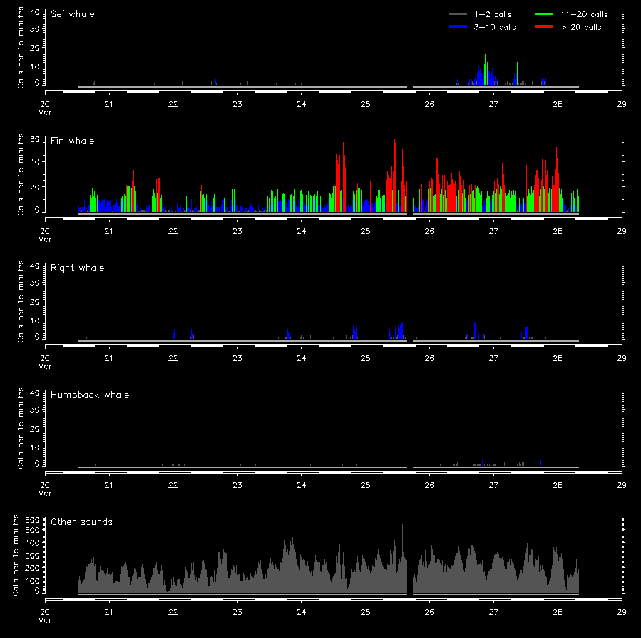This screenshot has height=638, width=641.
Task: Click the green 11-20 calls legend swatch
Action: click(x=545, y=14)
